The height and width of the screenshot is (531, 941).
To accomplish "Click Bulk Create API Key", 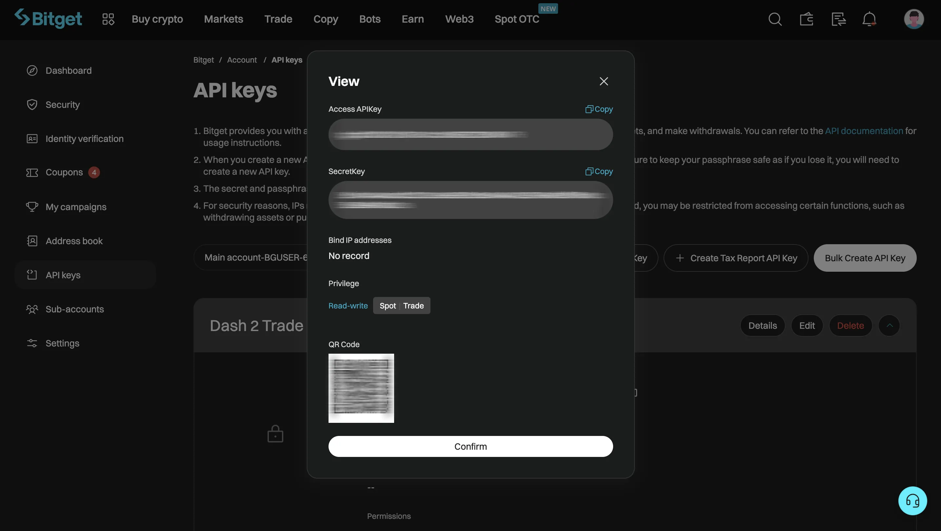I will coord(865,258).
